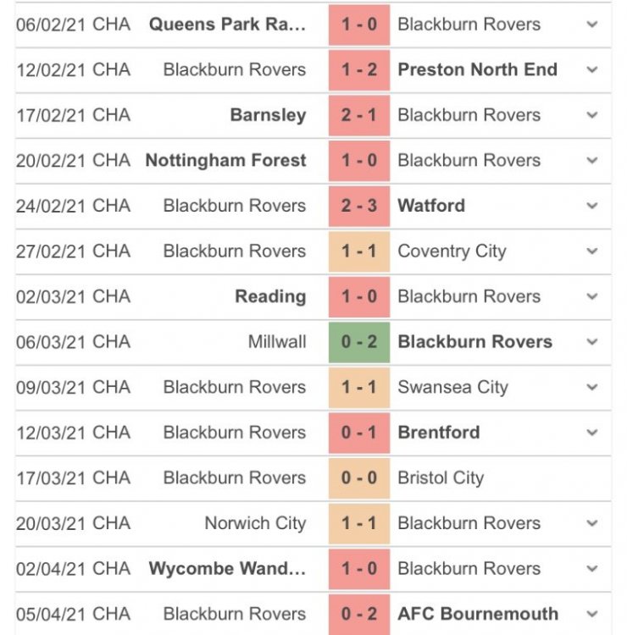Expand the Queens Park Rangers match row
The height and width of the screenshot is (635, 627).
[x=592, y=24]
